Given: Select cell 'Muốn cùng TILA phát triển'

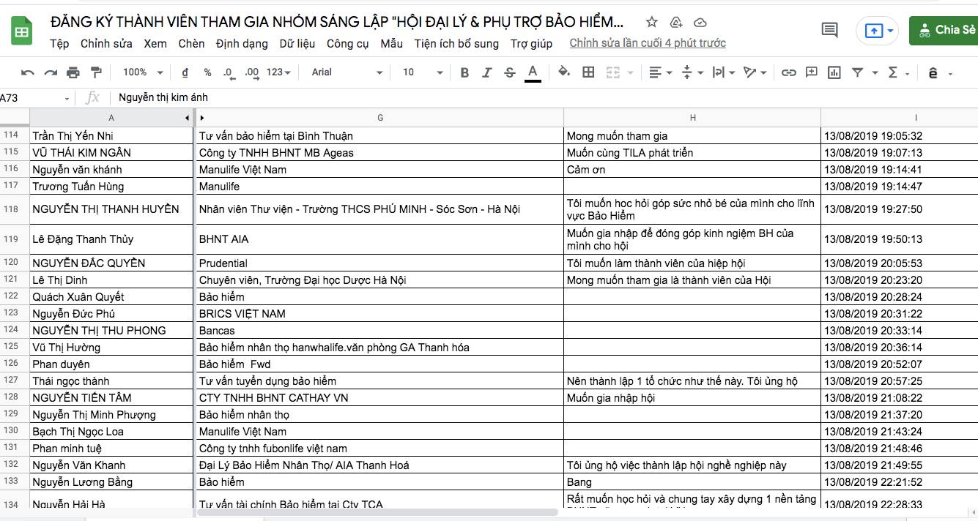Looking at the screenshot, I should click(x=692, y=153).
